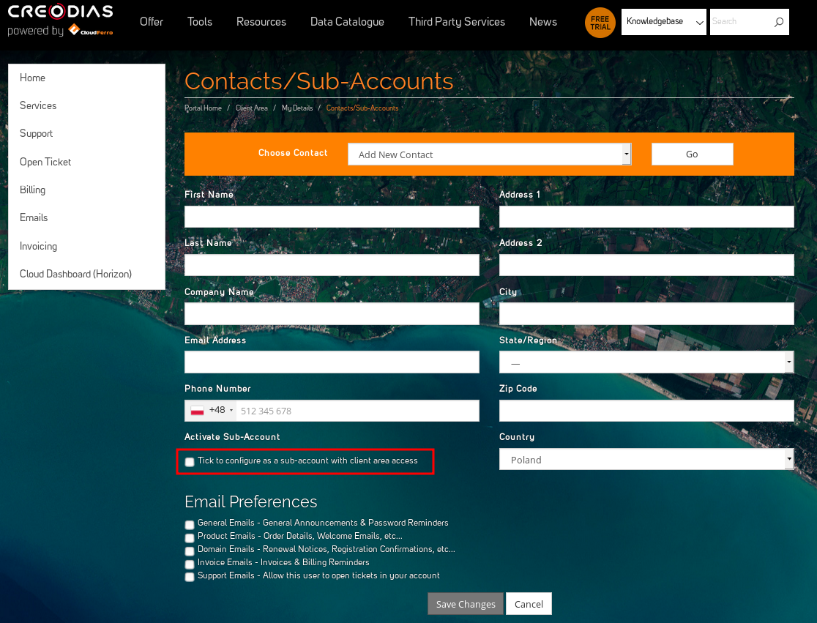817x623 pixels.
Task: Click the Cancel button
Action: 529,604
